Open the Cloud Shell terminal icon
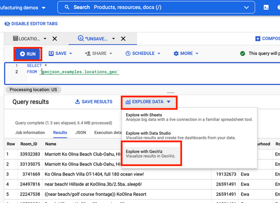 click(x=266, y=7)
